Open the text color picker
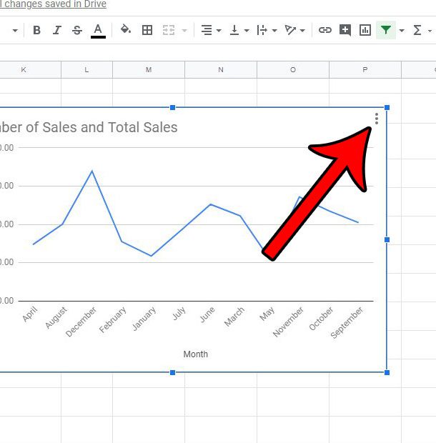 click(x=98, y=30)
